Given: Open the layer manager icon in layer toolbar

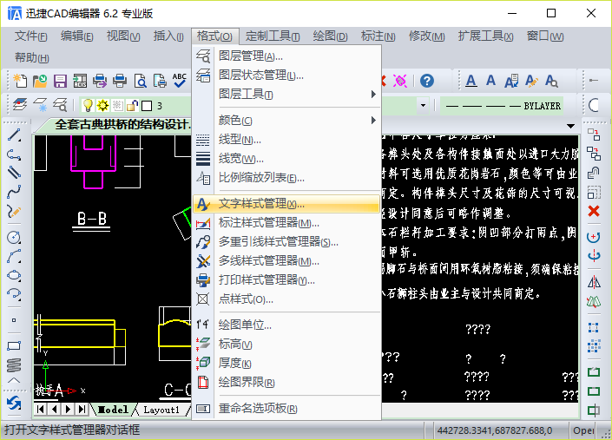Looking at the screenshot, I should 20,105.
